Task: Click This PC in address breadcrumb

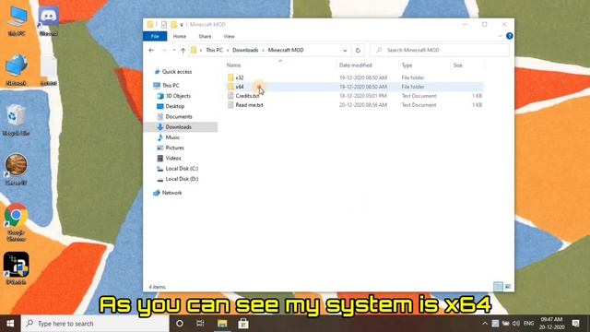Action: 214,50
